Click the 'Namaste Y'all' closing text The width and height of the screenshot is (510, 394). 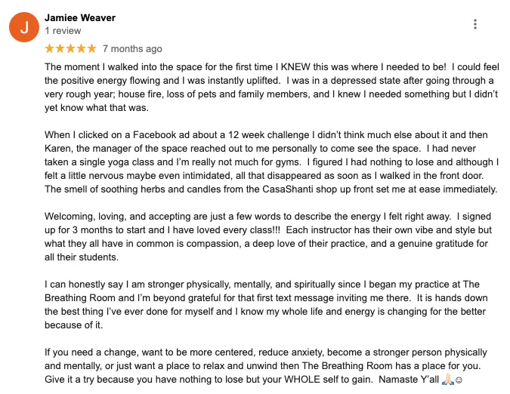pos(409,380)
